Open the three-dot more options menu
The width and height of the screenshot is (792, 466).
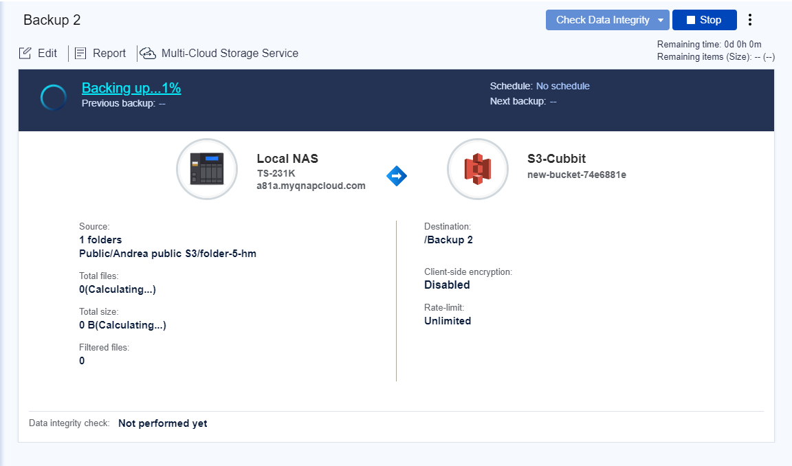[x=750, y=20]
